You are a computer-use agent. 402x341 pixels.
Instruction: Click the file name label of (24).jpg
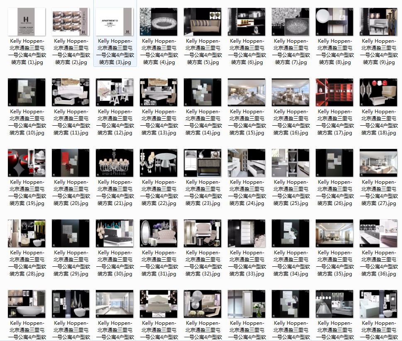[x=247, y=192]
